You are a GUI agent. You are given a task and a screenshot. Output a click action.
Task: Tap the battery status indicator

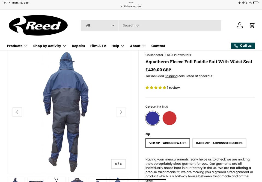(x=256, y=3)
